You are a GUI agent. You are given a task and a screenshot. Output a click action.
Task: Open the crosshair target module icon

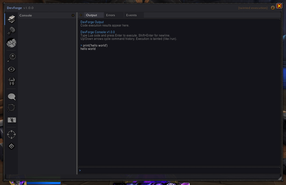coord(11,135)
